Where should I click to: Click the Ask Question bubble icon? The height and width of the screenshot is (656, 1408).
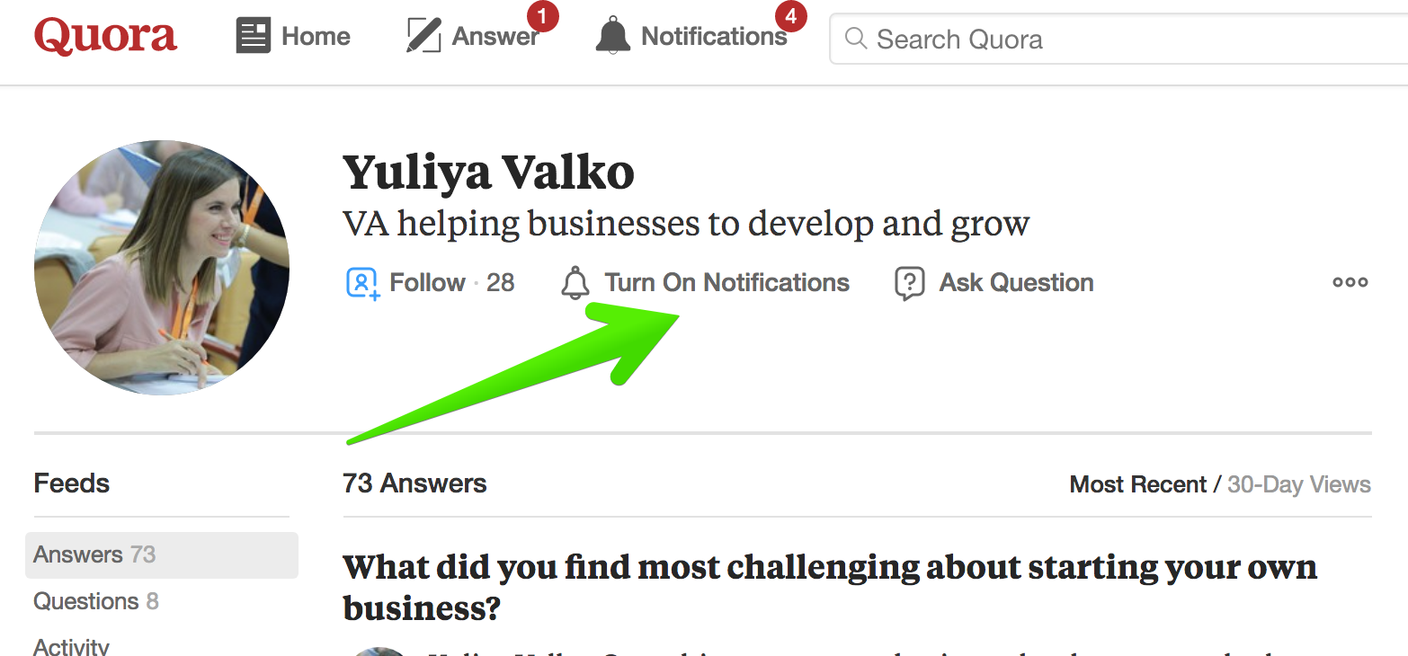(x=910, y=283)
